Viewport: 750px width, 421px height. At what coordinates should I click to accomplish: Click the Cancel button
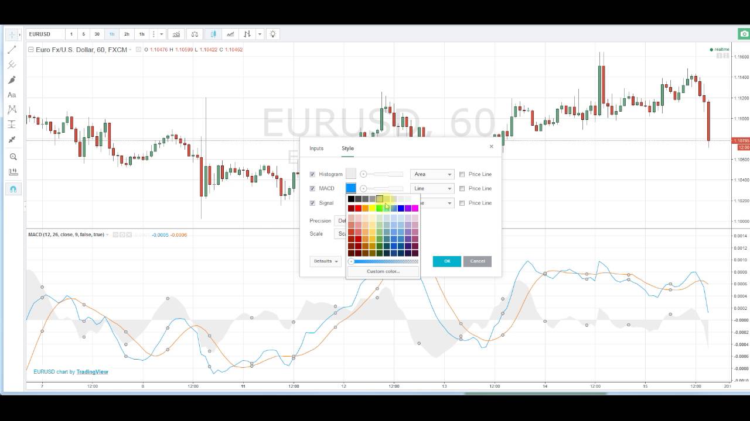click(x=478, y=261)
